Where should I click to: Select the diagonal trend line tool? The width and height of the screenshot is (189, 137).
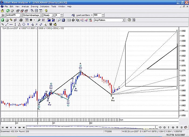(x=7, y=24)
